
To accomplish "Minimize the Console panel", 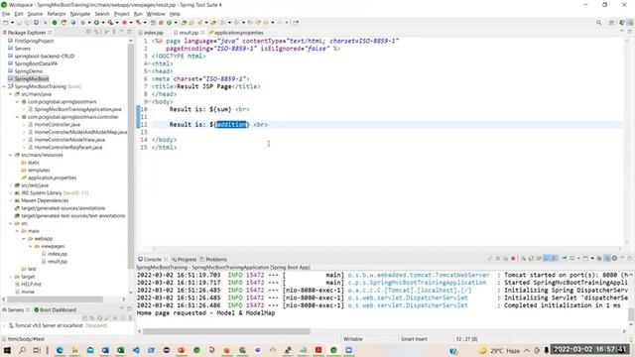I will [x=622, y=258].
